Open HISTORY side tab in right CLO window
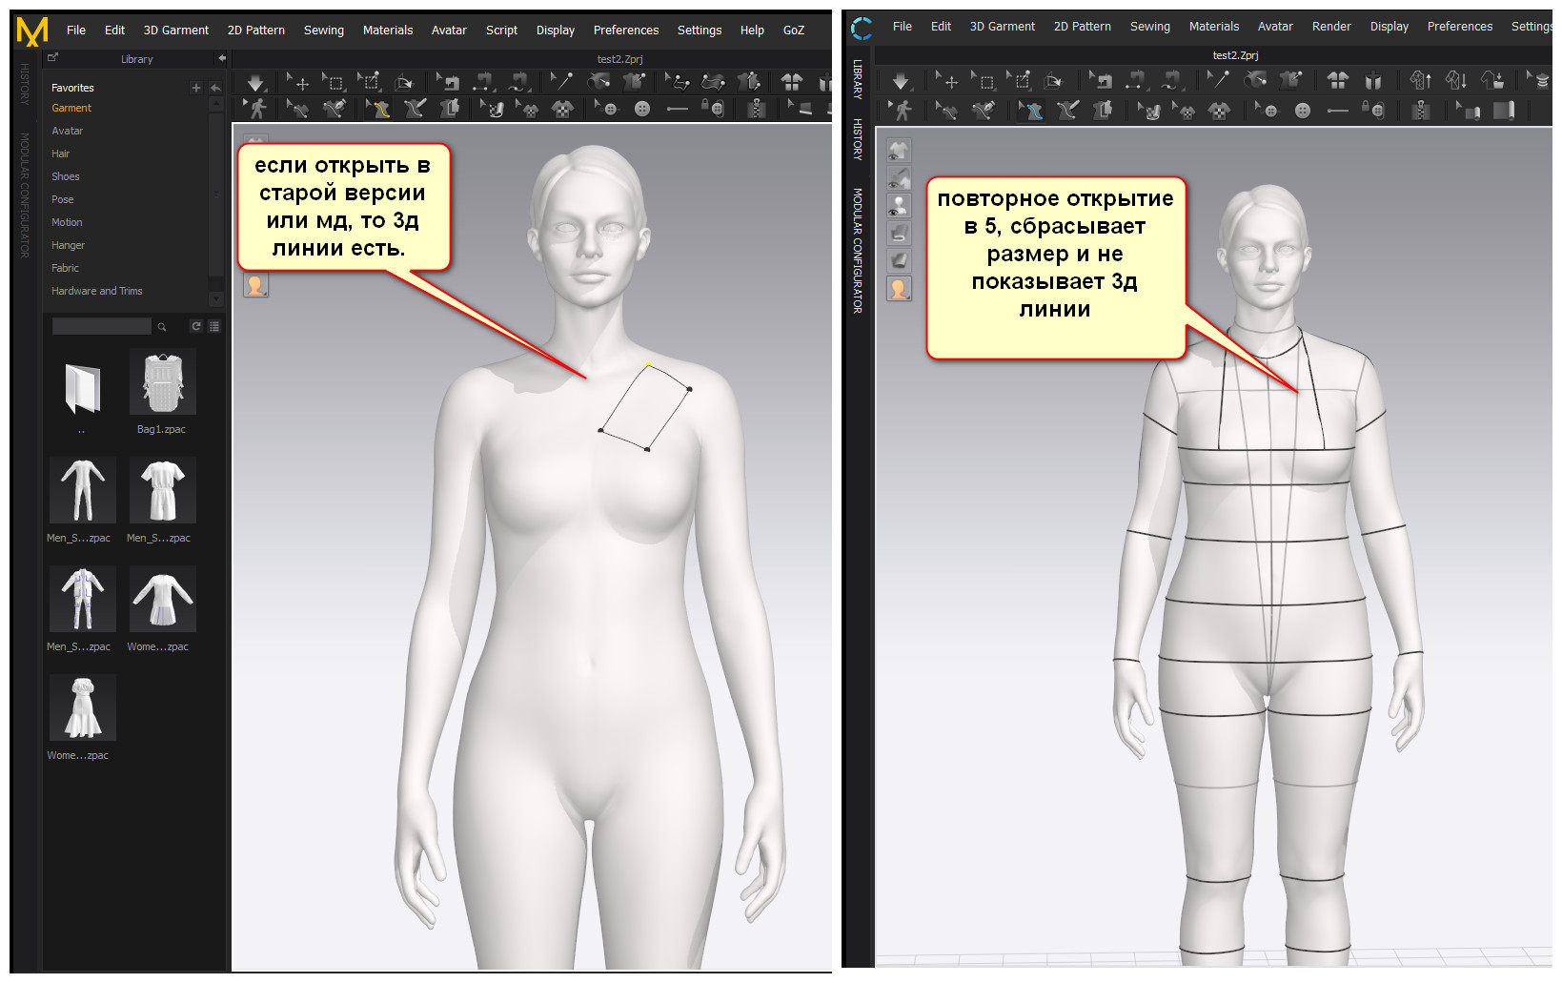 pos(858,139)
